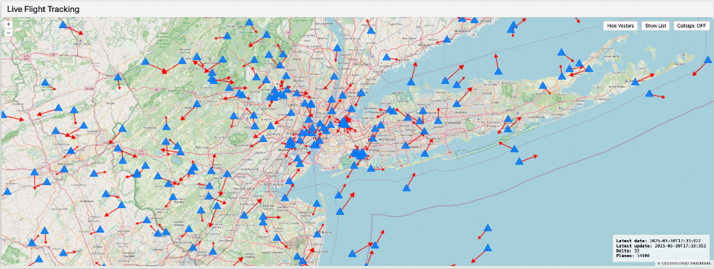Select the plane just north of the southernmost ocean plane
The image size is (714, 269).
click(488, 227)
